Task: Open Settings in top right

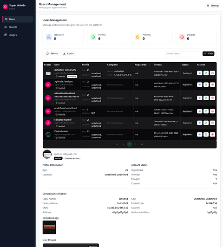Action: (213, 6)
